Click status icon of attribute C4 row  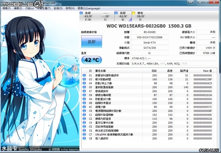click(84, 123)
